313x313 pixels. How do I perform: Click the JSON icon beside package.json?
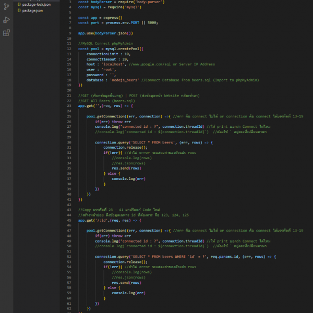tap(19, 10)
